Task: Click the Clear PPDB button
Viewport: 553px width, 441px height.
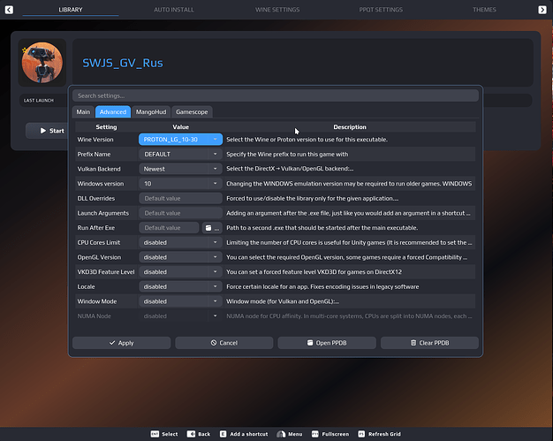Action: [x=429, y=343]
